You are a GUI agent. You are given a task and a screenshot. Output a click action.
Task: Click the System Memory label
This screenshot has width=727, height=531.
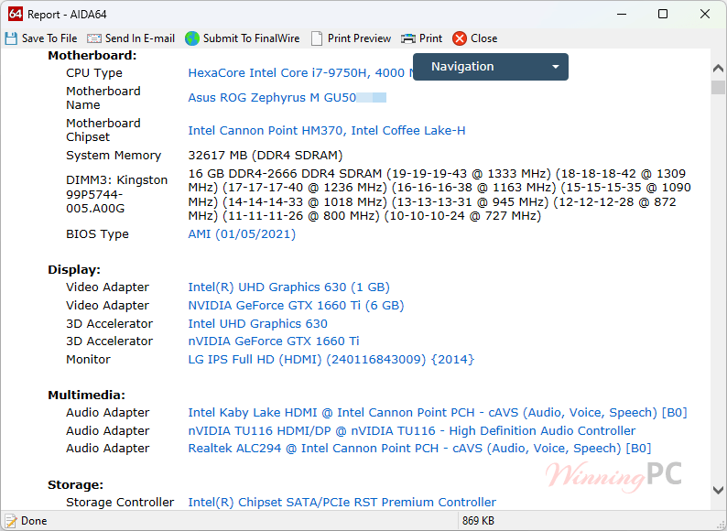pos(114,156)
